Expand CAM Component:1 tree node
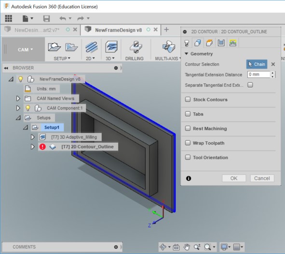The width and height of the screenshot is (285, 254). [x=18, y=108]
